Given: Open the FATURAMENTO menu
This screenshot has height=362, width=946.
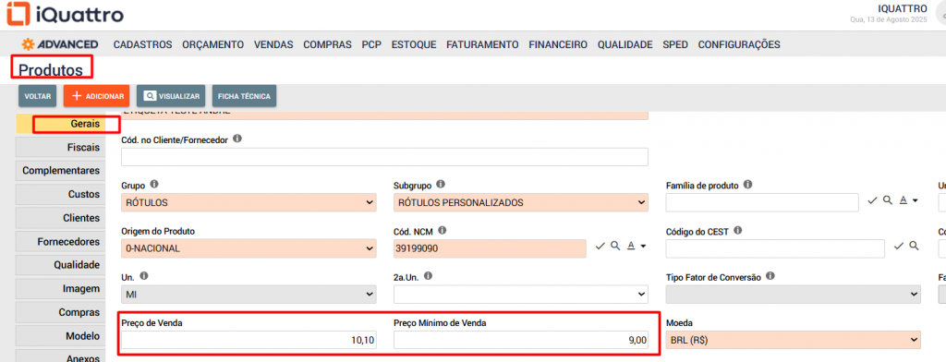Looking at the screenshot, I should (482, 44).
